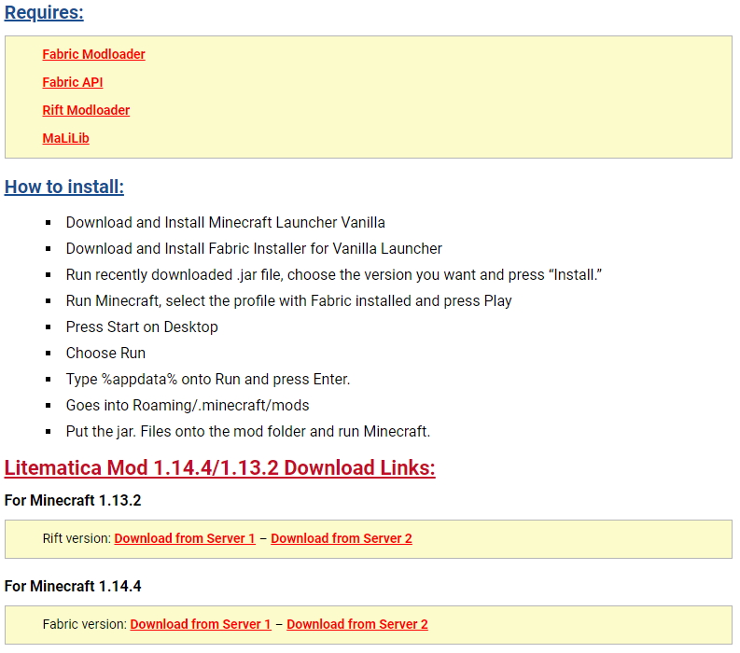
Task: Download Rift version from Server 1
Action: point(185,538)
